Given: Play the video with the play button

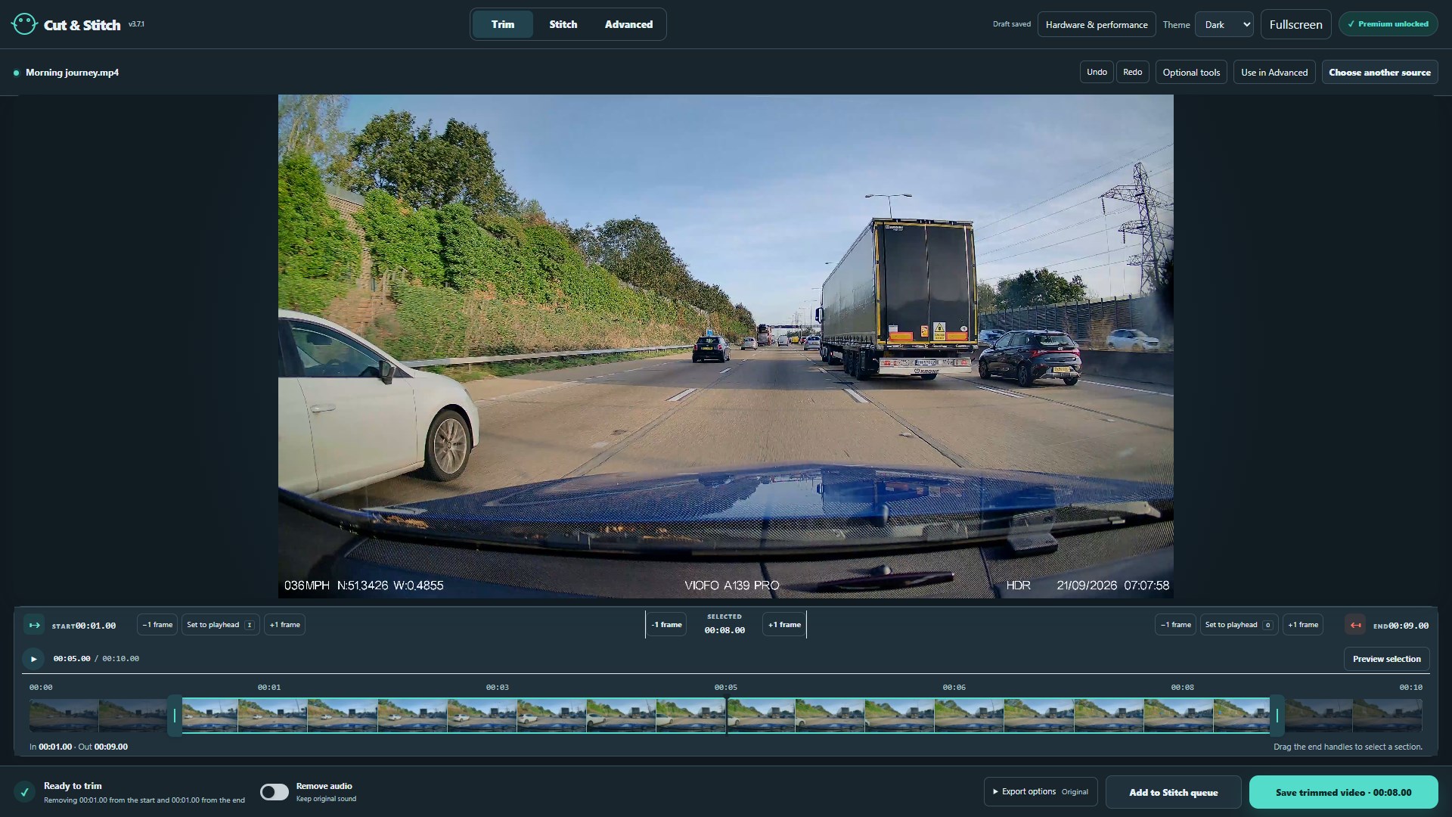Looking at the screenshot, I should (33, 659).
